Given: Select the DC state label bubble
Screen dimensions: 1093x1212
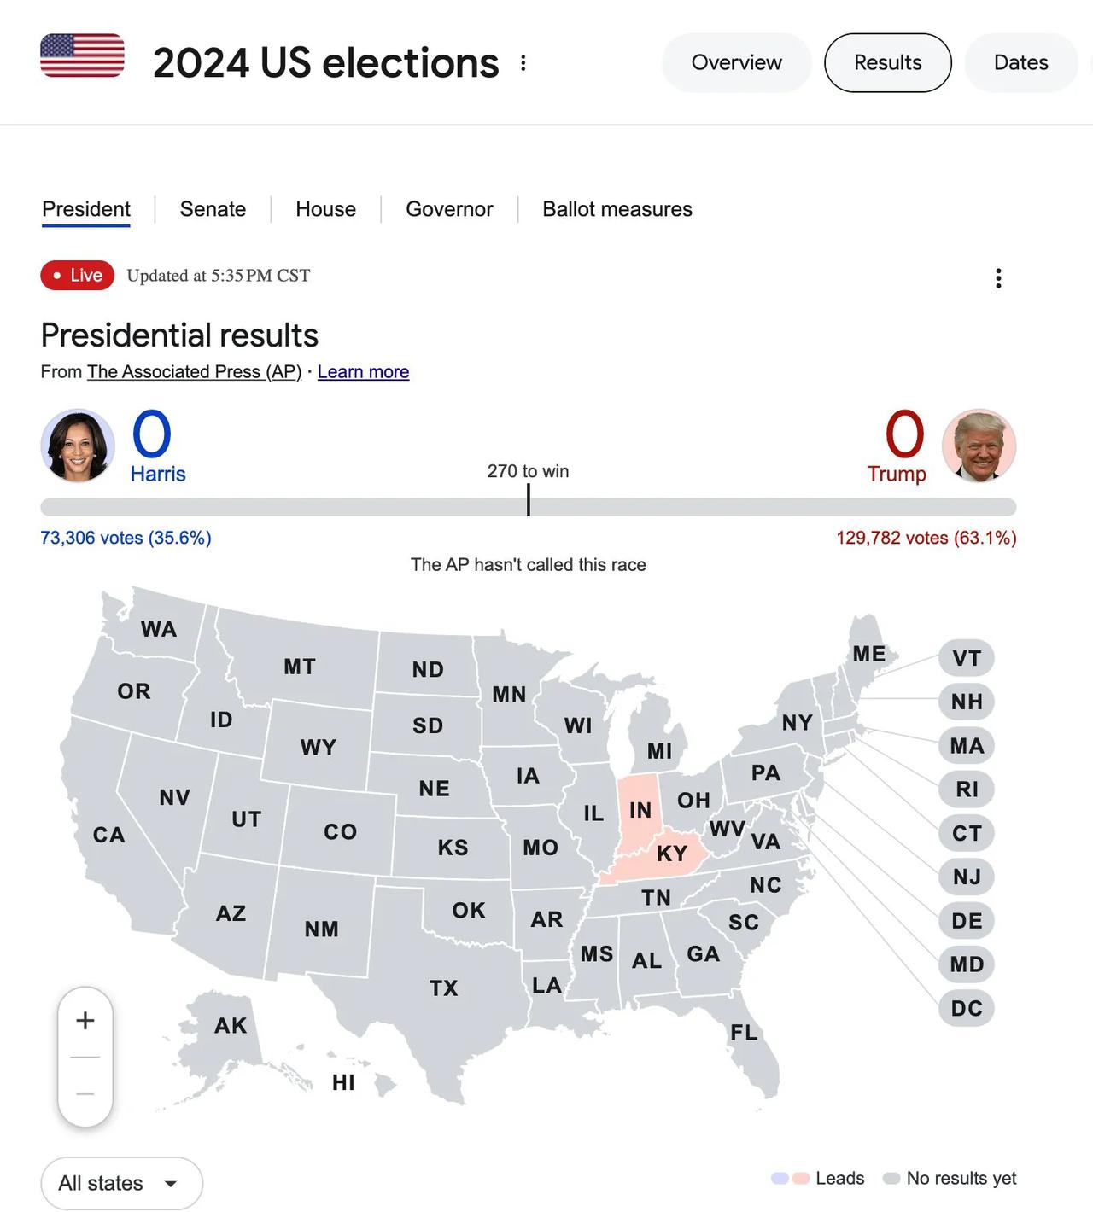Looking at the screenshot, I should coord(967,1008).
